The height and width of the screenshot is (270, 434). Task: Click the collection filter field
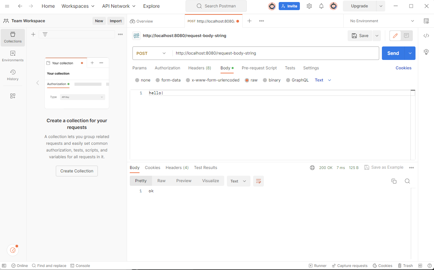[77, 34]
